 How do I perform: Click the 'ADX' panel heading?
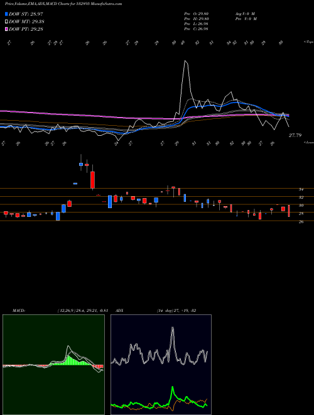(119, 311)
